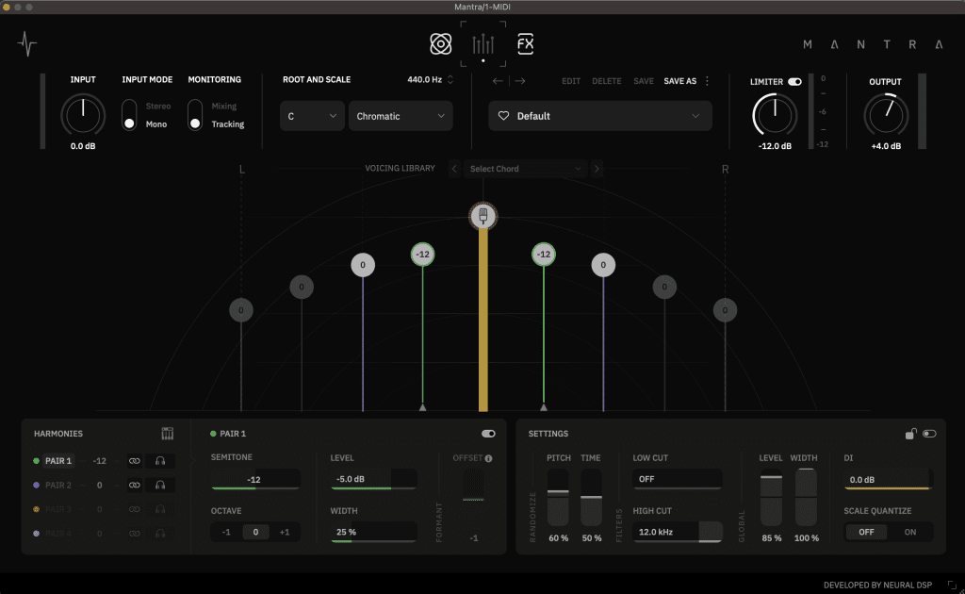Image resolution: width=965 pixels, height=594 pixels.
Task: Open the root note dropdown showing C
Action: click(x=311, y=115)
